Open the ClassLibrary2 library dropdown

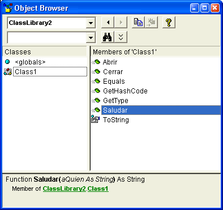pyautogui.click(x=91, y=23)
